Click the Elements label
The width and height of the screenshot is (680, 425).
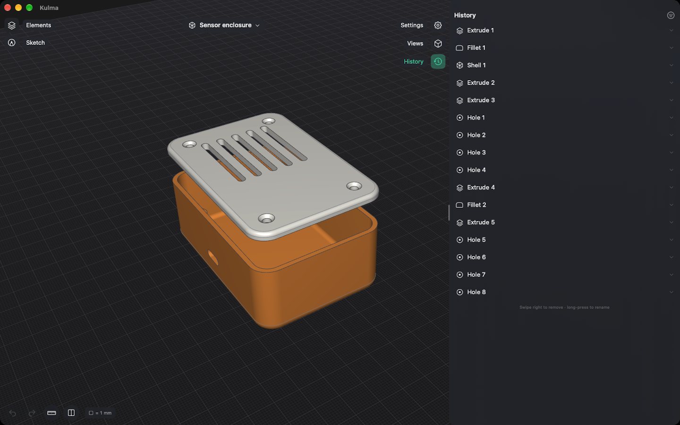click(38, 25)
